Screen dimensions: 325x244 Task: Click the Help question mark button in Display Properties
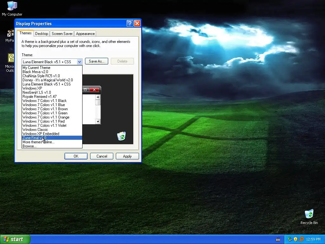pos(130,24)
